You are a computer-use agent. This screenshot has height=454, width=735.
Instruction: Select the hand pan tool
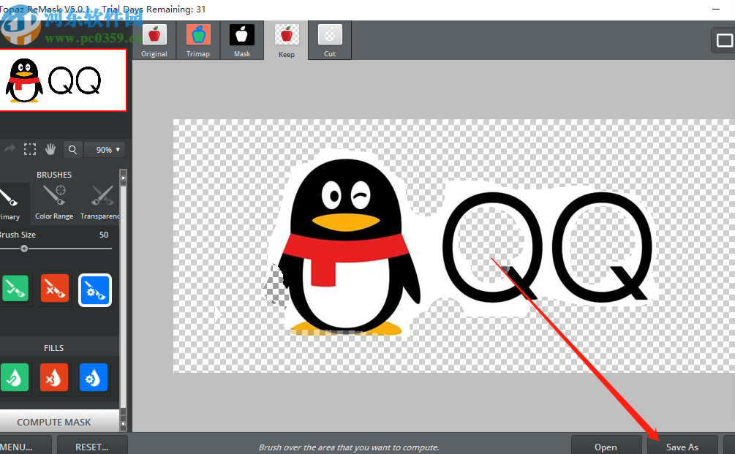[x=50, y=149]
